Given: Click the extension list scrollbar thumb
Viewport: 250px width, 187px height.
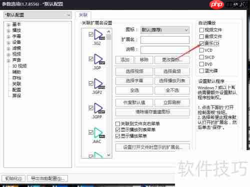Looking at the screenshot, I should click(109, 37).
